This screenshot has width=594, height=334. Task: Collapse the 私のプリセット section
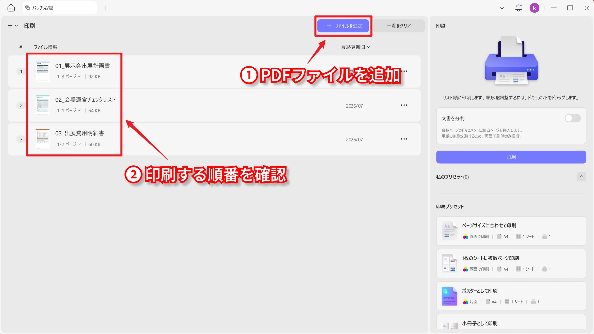tap(581, 176)
